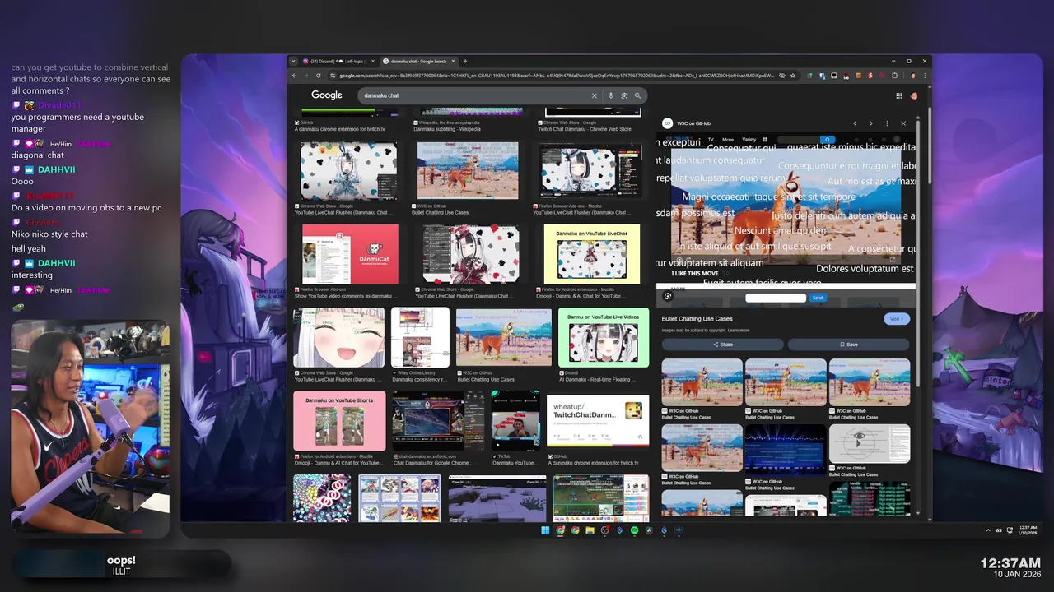Open Wiley 'Danmaku consistency' result
This screenshot has height=592, width=1054.
tap(420, 380)
